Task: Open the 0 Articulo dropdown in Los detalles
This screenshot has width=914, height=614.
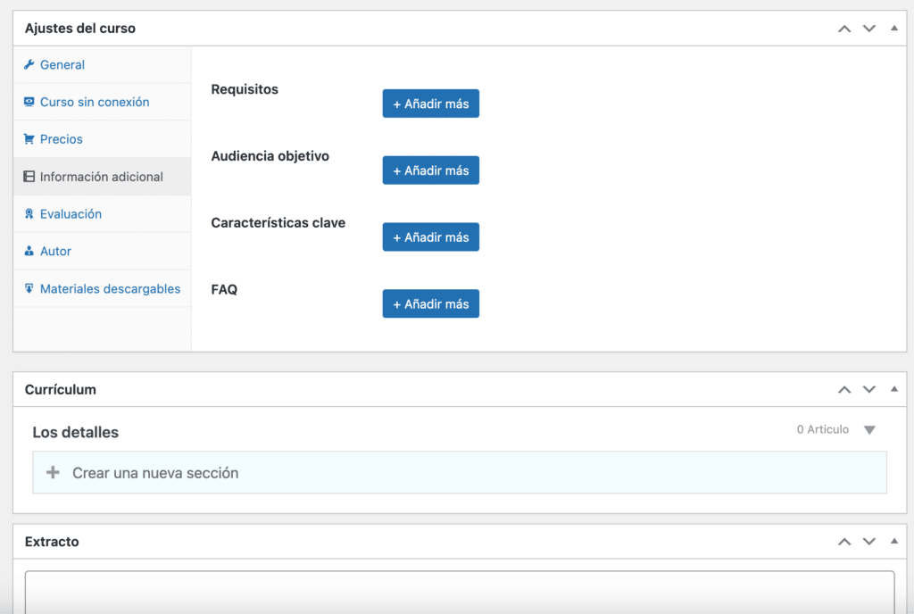Action: [869, 429]
